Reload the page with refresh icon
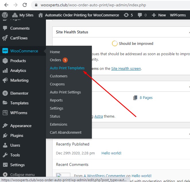Screen dimensions: 190x182 [x=25, y=5]
